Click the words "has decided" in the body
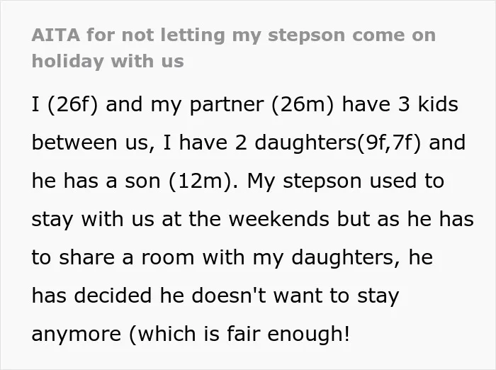Image resolution: width=496 pixels, height=370 pixels. pyautogui.click(x=91, y=296)
